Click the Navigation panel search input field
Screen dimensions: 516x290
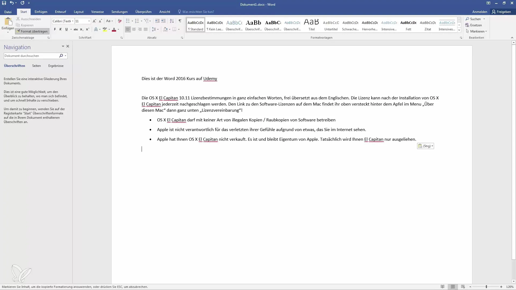pyautogui.click(x=31, y=56)
